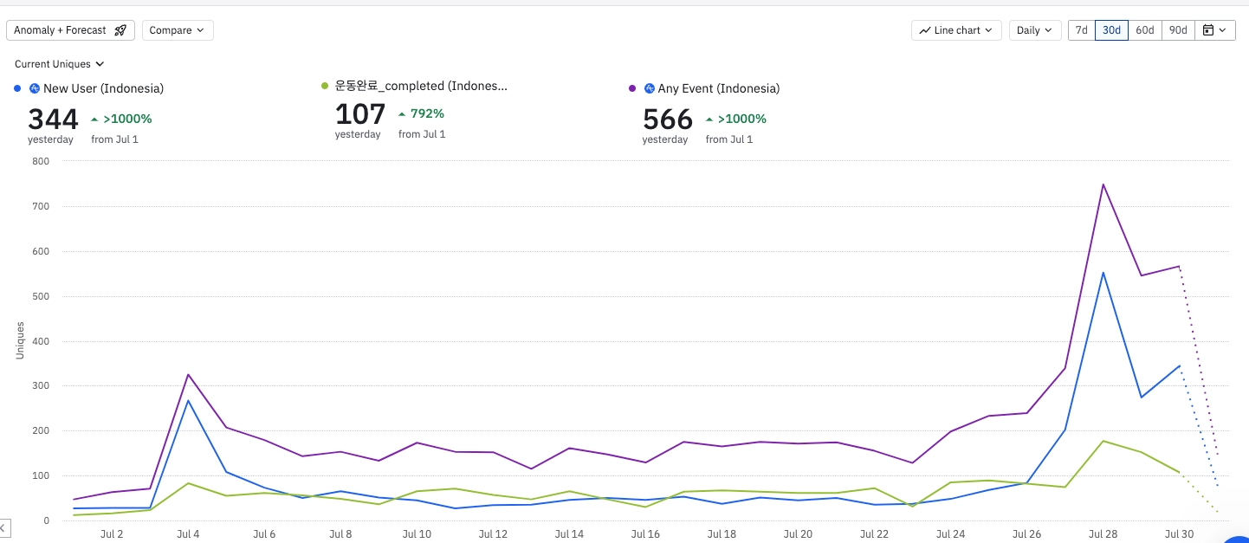The height and width of the screenshot is (543, 1249).
Task: Select the 7d time range
Action: pos(1082,30)
